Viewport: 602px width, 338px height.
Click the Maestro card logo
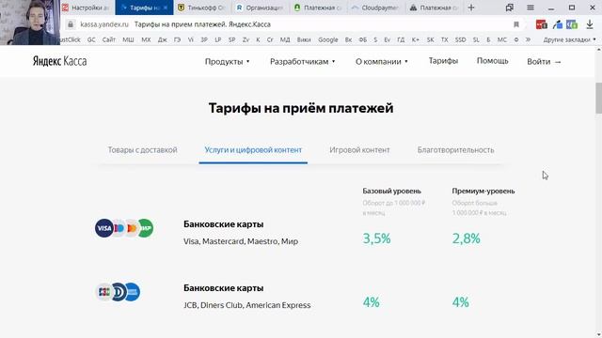pos(119,228)
